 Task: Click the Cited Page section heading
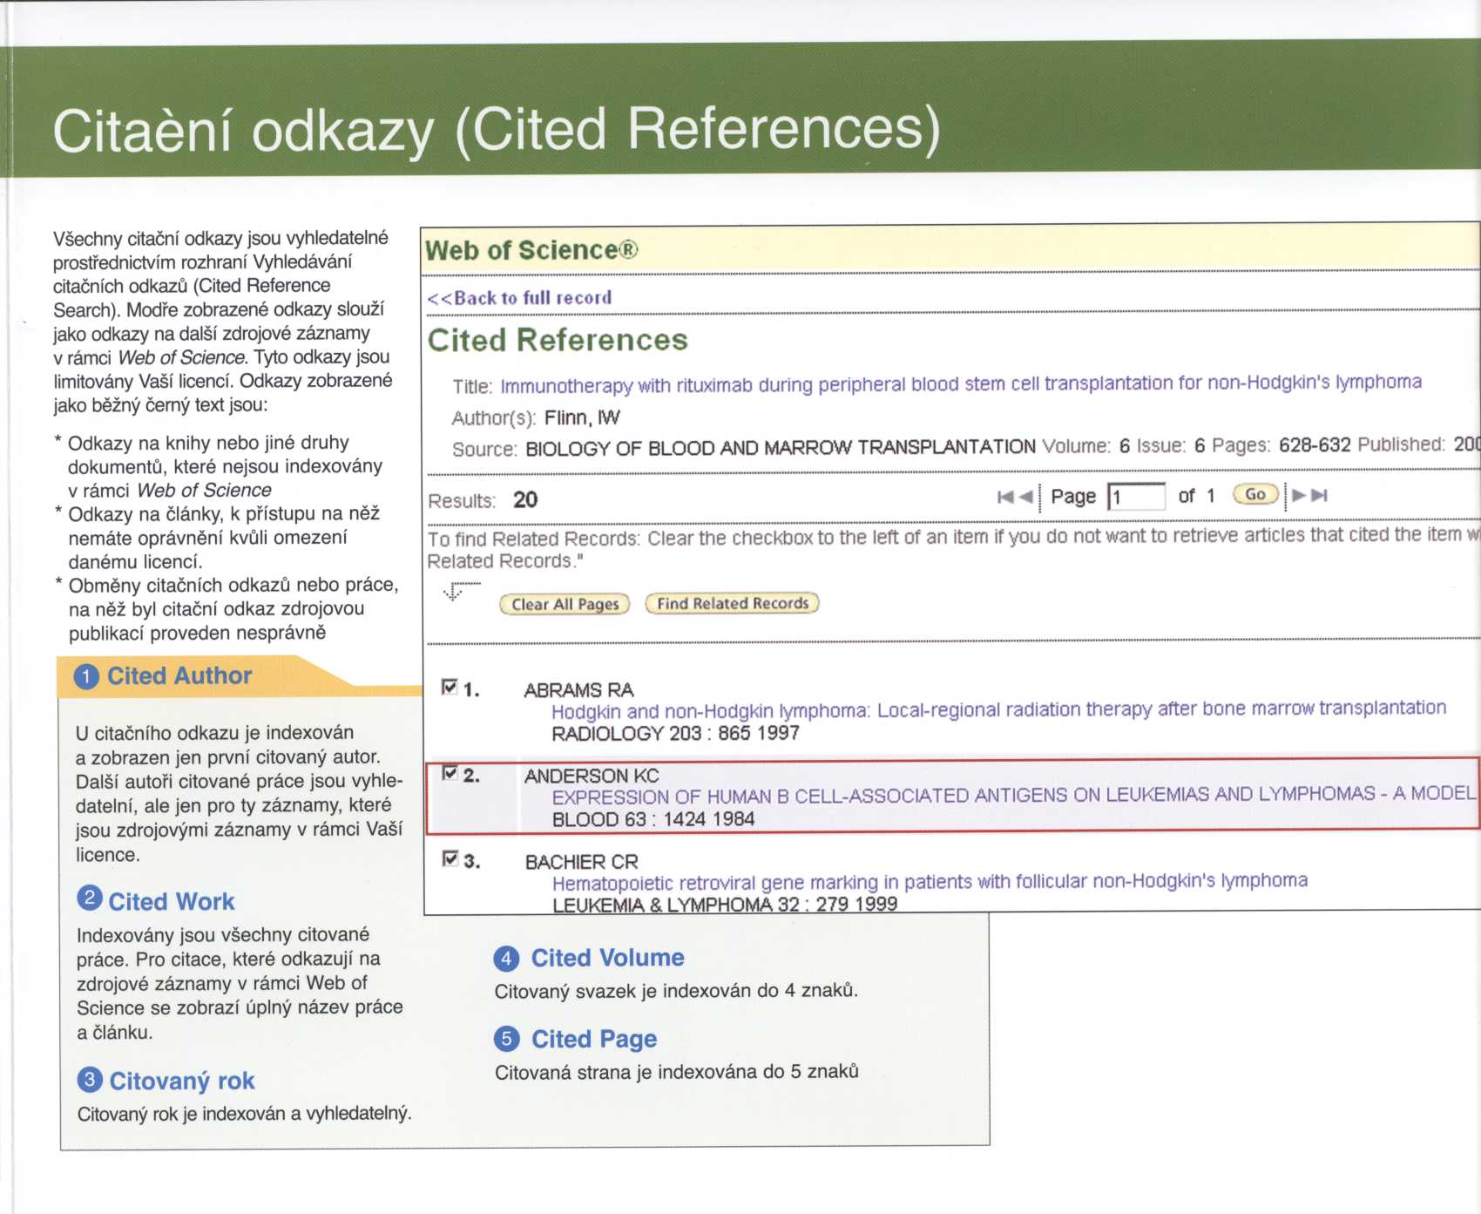pyautogui.click(x=594, y=1039)
